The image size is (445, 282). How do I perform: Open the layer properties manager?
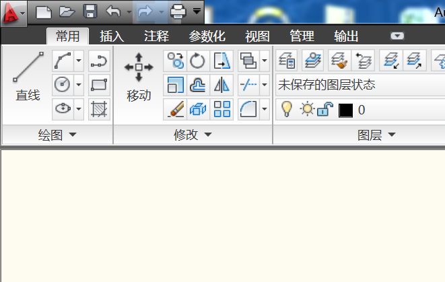tap(287, 61)
